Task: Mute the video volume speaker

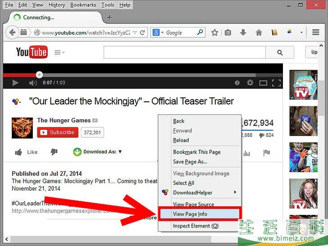Action: (x=33, y=83)
